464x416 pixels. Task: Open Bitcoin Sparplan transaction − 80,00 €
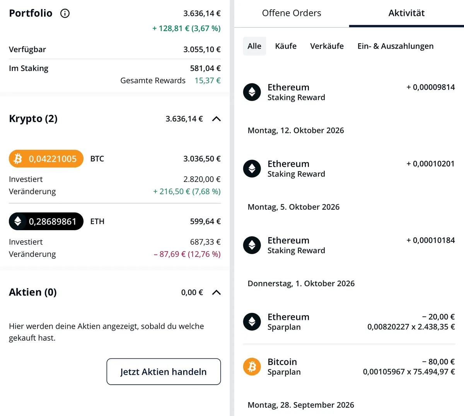(349, 367)
